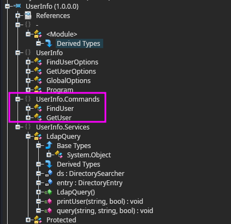Select the GlobalOptions class
This screenshot has height=224, width=231.
(x=68, y=80)
